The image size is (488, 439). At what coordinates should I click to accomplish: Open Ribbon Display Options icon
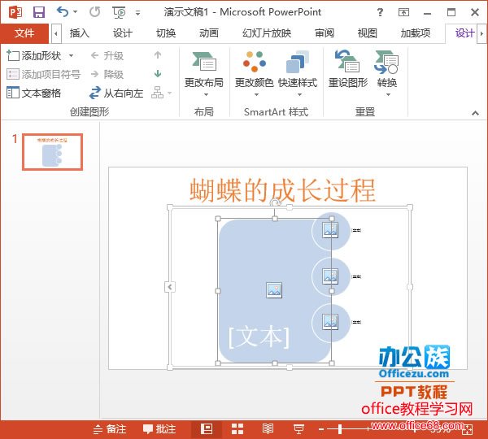coord(403,12)
